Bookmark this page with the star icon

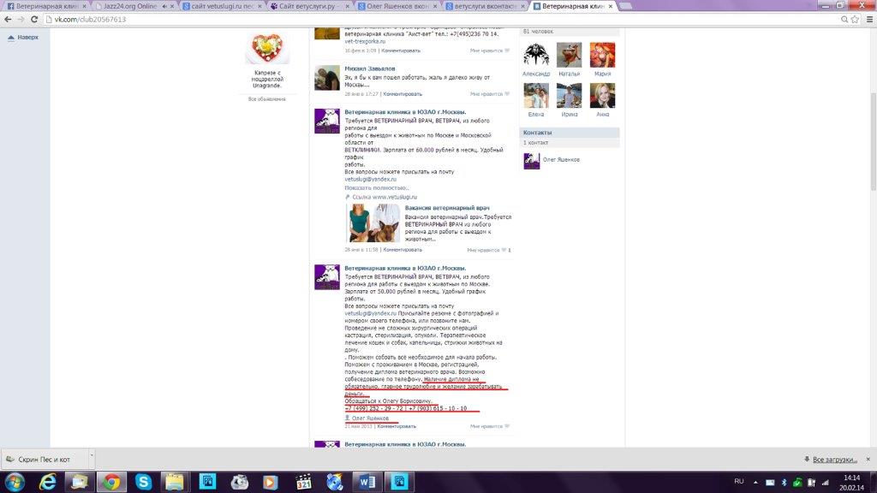tap(856, 19)
